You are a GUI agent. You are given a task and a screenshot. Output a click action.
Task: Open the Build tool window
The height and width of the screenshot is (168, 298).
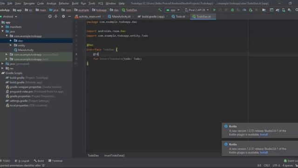(x=39, y=161)
